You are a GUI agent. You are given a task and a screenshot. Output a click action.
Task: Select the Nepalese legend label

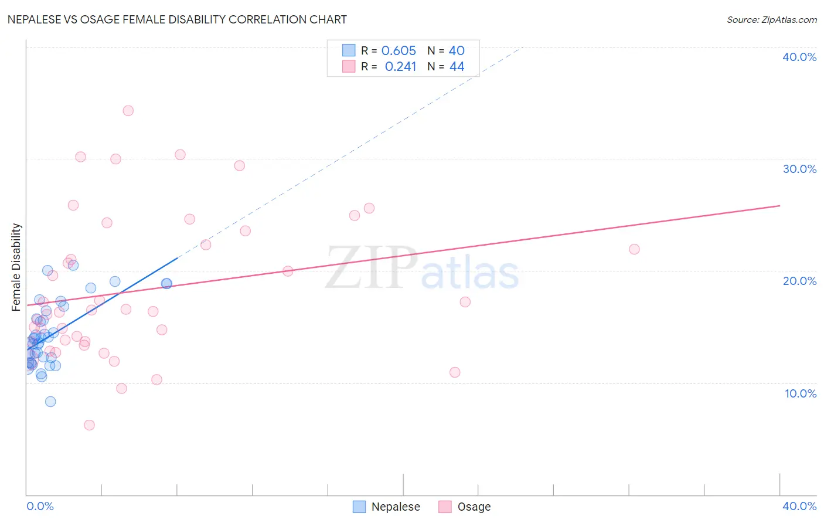coord(396,507)
